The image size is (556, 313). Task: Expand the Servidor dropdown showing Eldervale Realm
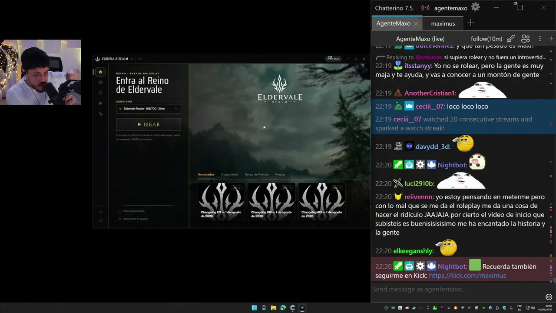[149, 109]
